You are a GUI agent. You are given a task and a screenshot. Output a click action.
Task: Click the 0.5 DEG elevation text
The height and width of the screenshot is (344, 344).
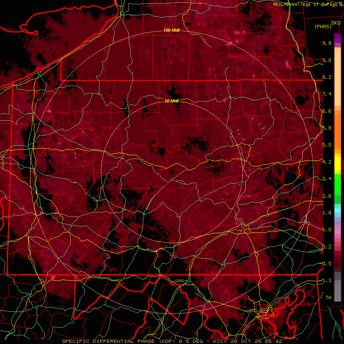191,341
